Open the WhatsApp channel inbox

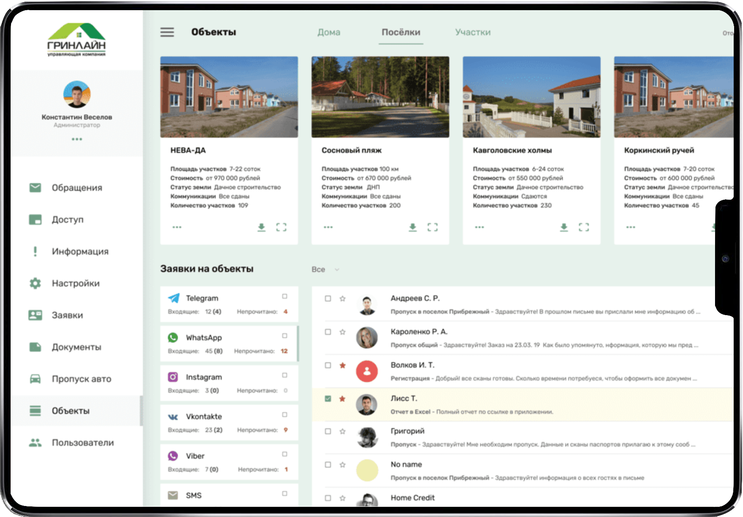pos(203,338)
